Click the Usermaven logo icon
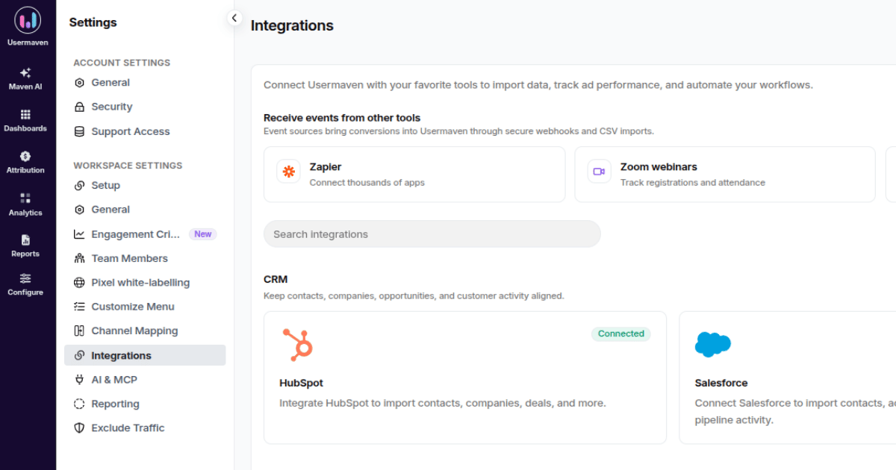This screenshot has height=470, width=896. click(28, 20)
